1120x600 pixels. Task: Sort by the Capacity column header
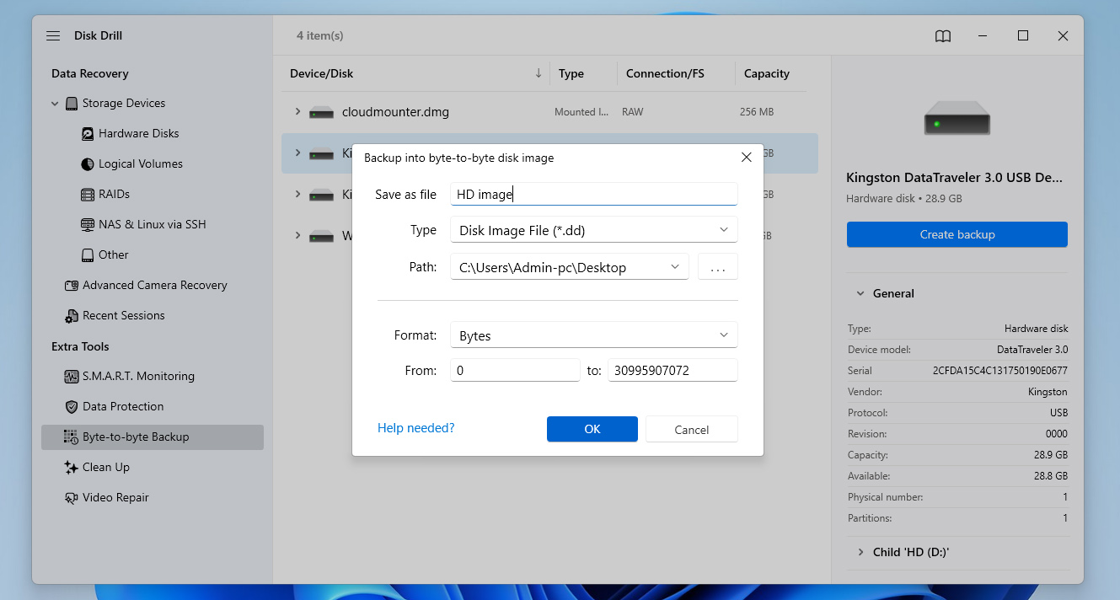coord(767,73)
